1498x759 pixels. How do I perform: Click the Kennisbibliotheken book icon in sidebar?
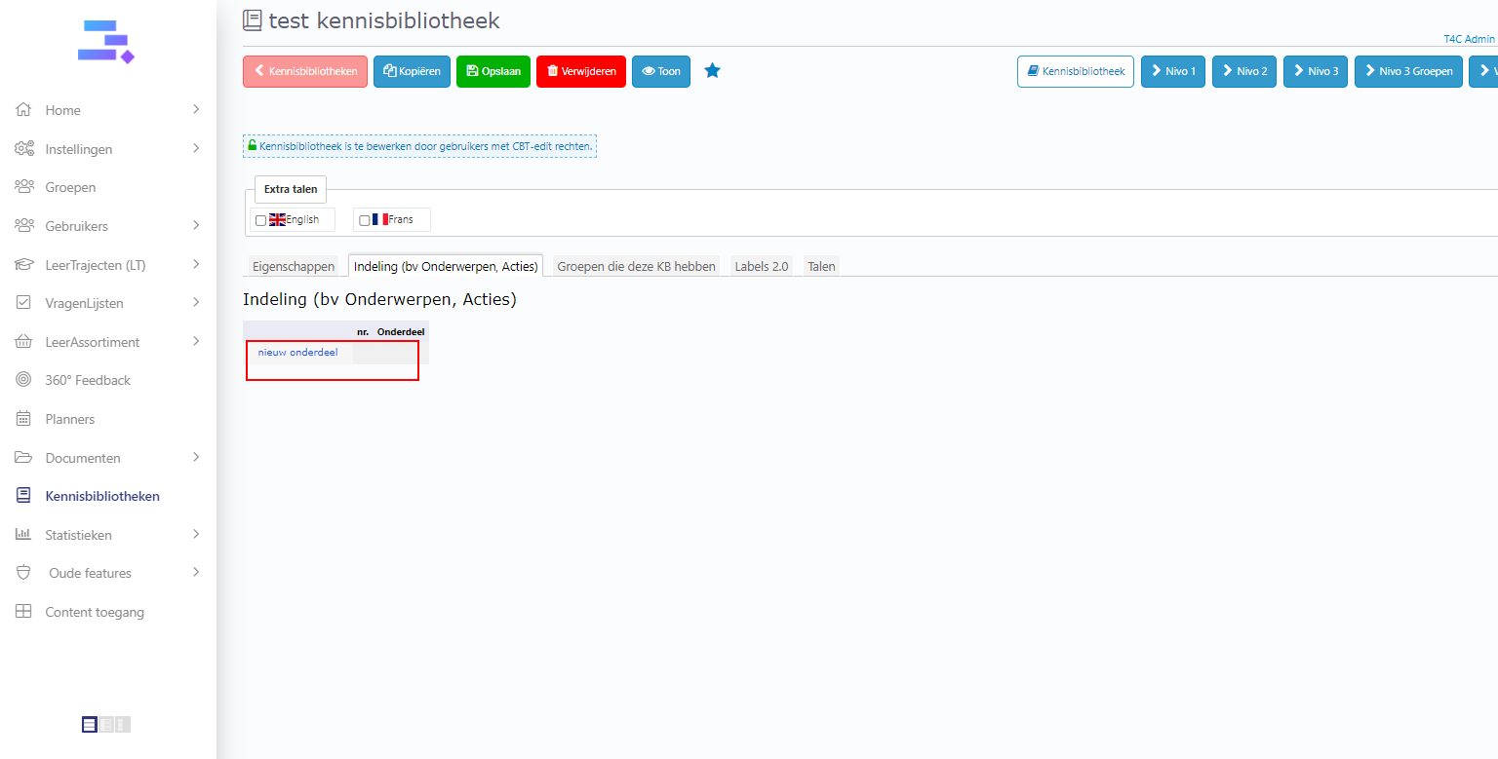24,496
